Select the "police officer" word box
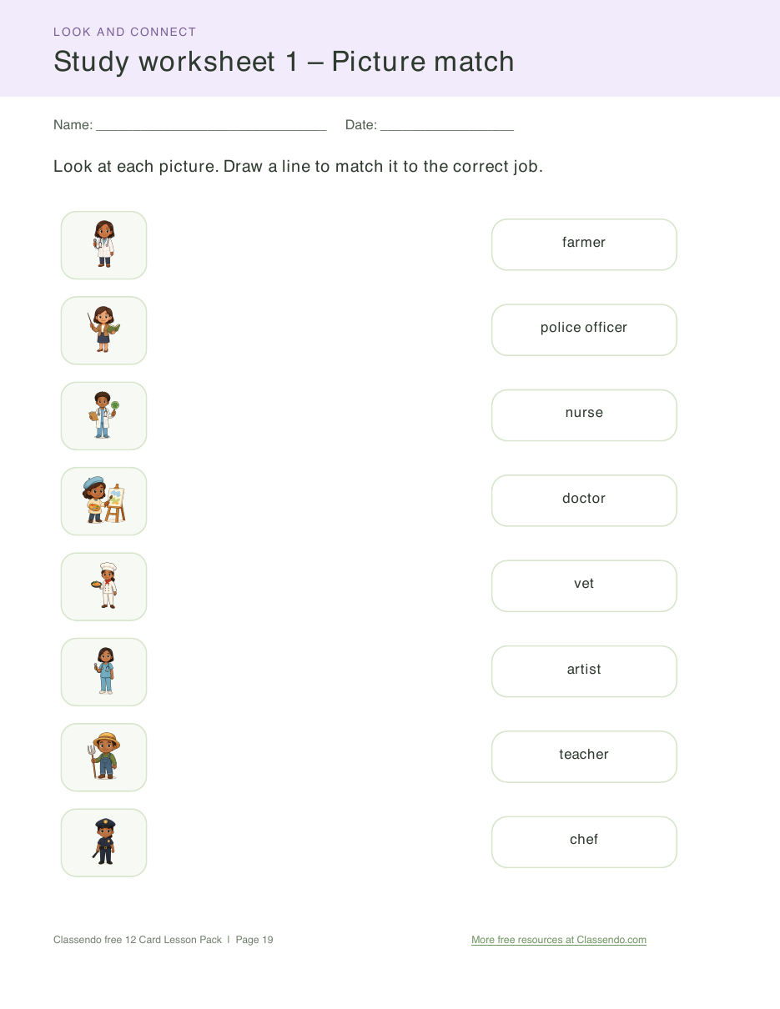The height and width of the screenshot is (1009, 780). tap(584, 330)
